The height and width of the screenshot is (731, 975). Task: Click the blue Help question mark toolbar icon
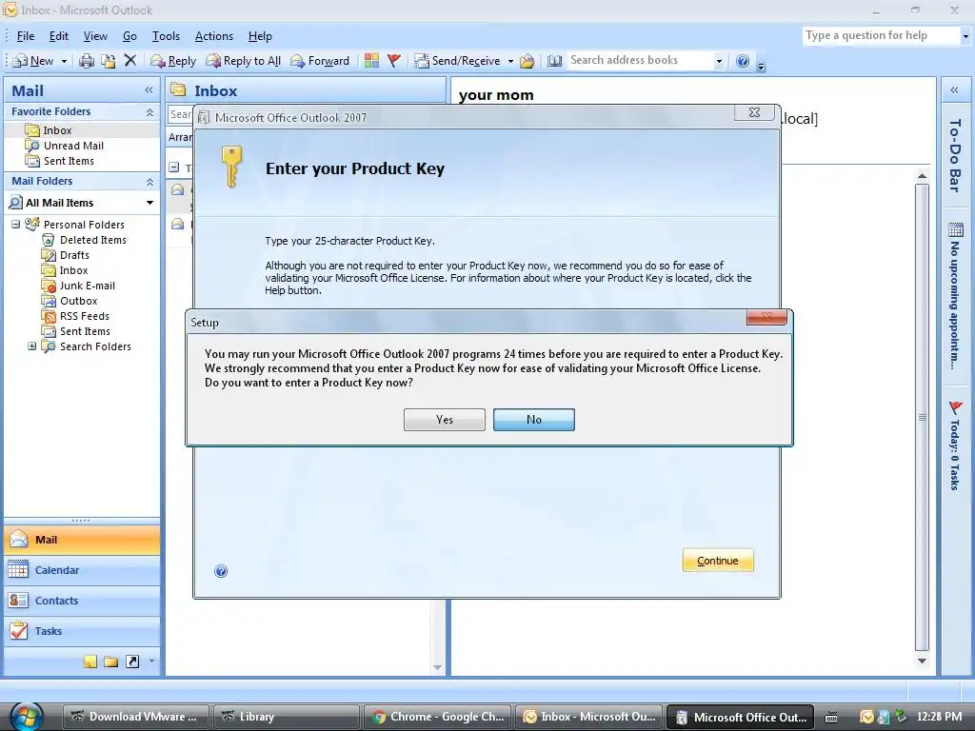point(743,61)
